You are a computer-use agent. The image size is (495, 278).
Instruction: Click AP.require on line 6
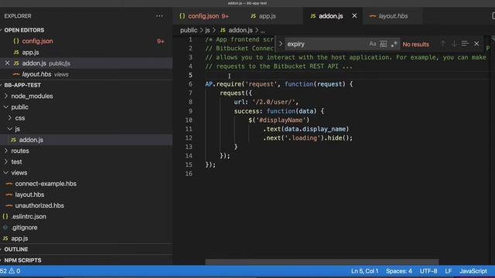point(224,84)
